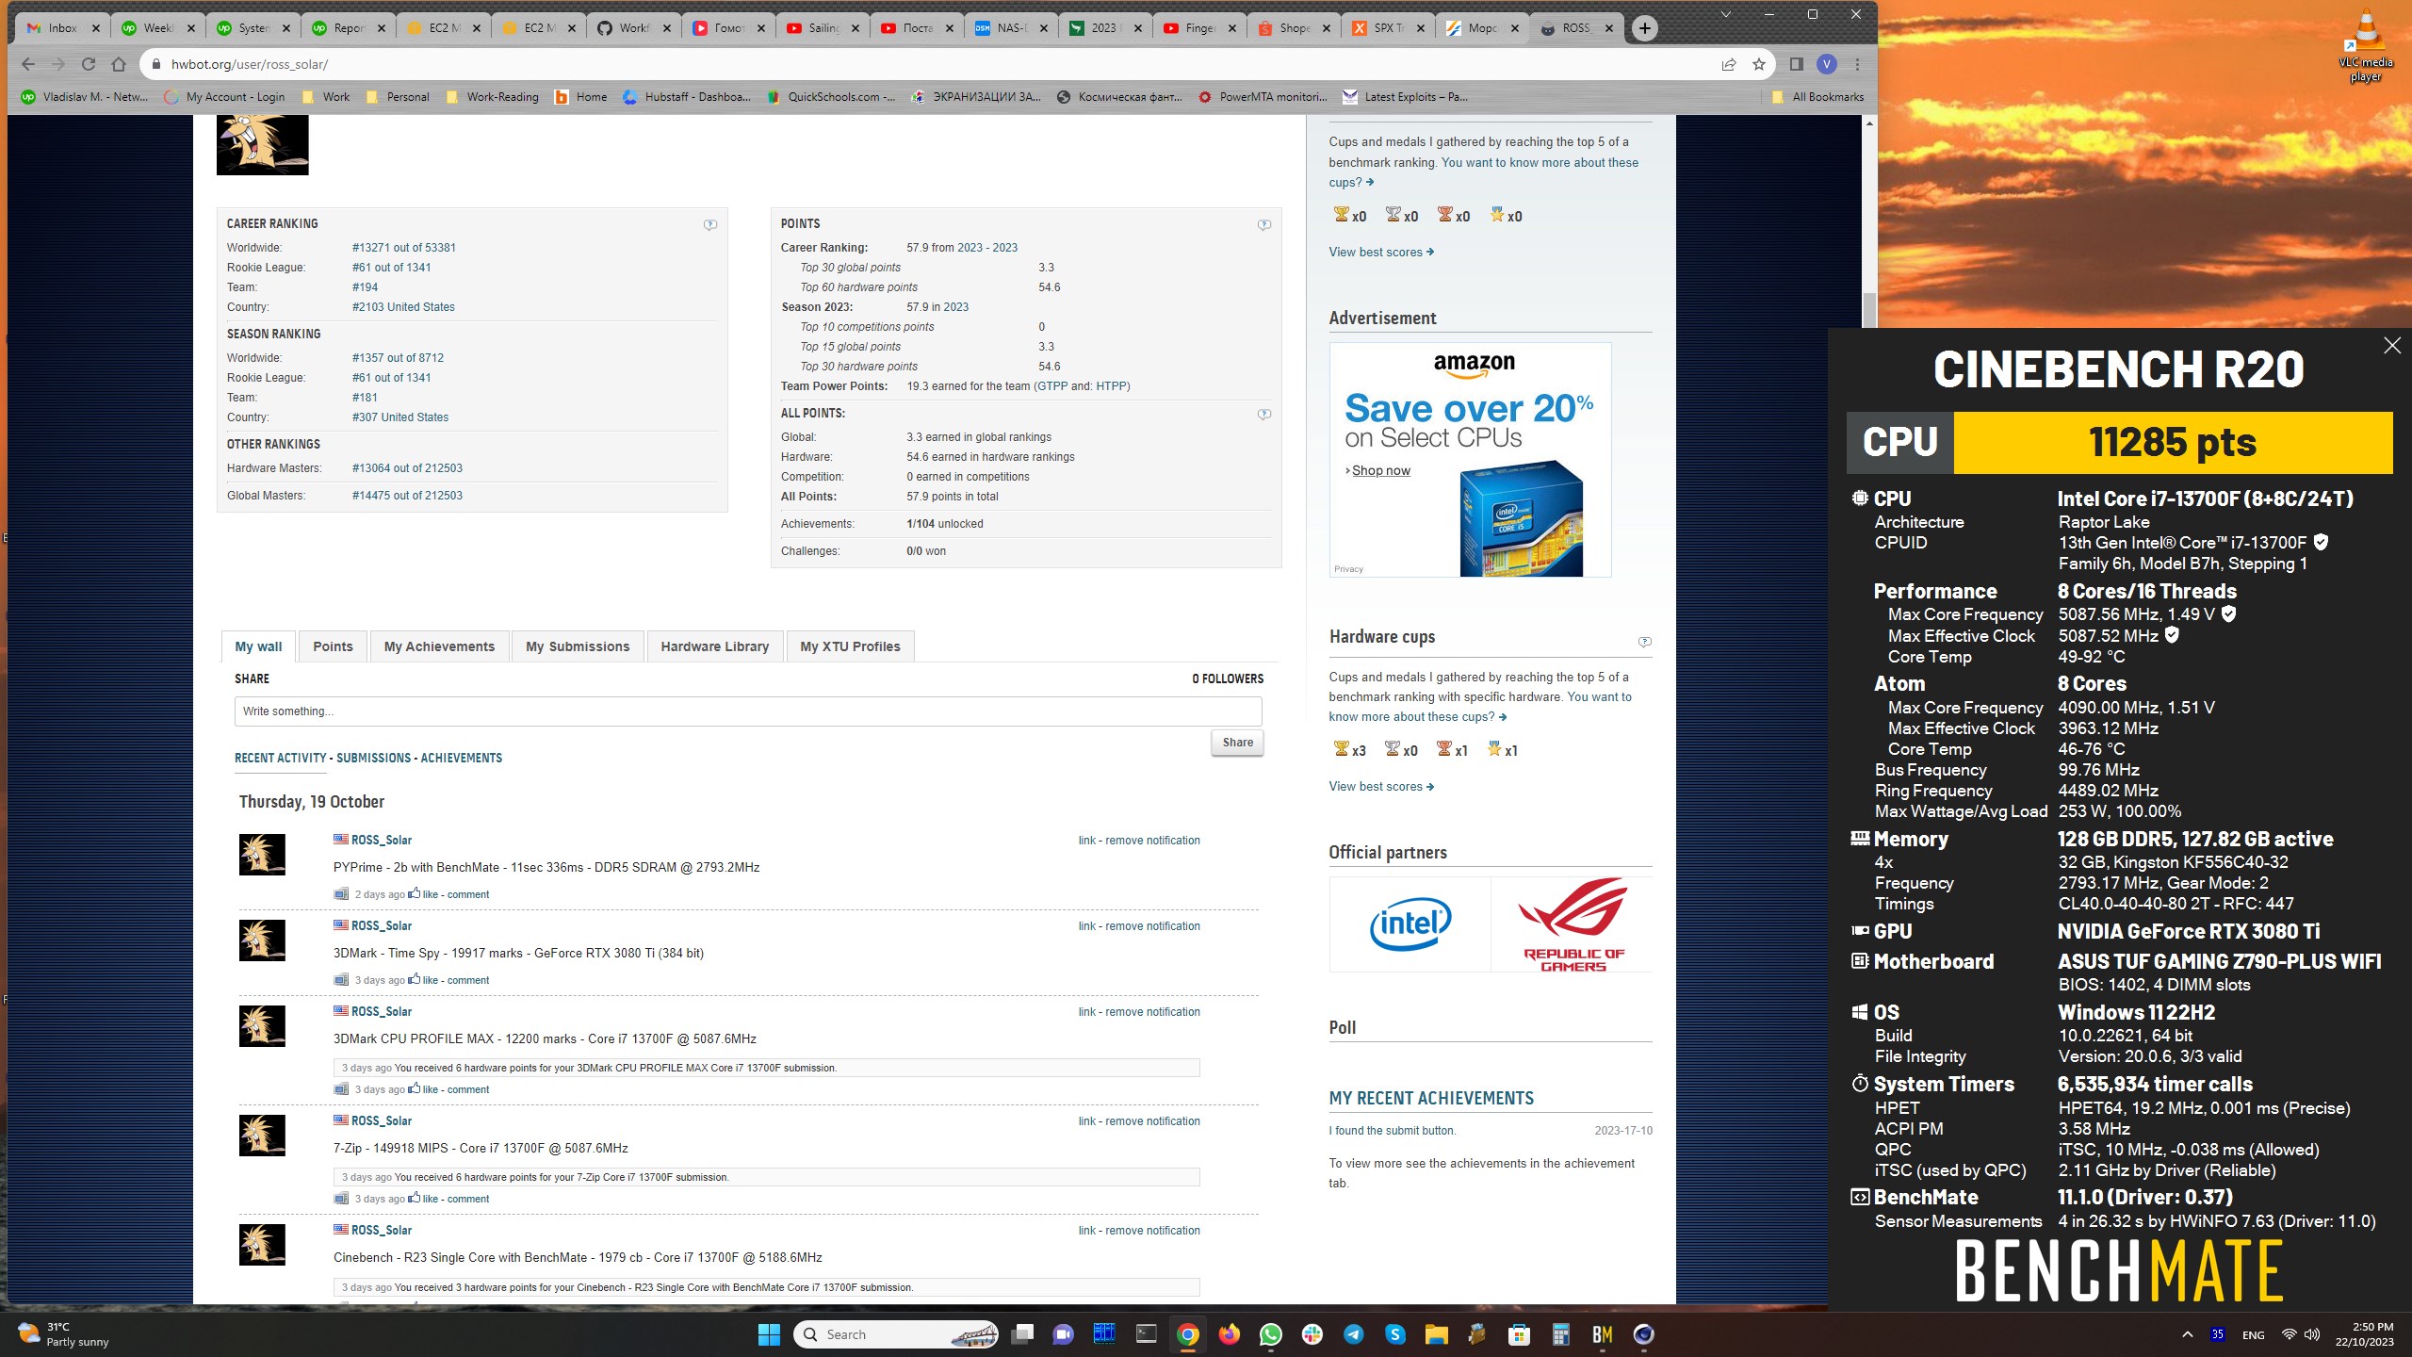
Task: Bookmark this page with the star icon
Action: click(1758, 64)
